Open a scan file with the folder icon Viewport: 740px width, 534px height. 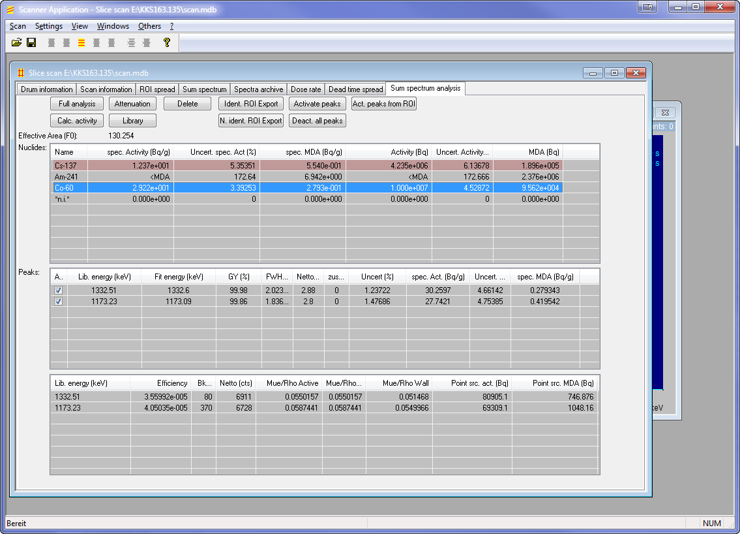(16, 42)
